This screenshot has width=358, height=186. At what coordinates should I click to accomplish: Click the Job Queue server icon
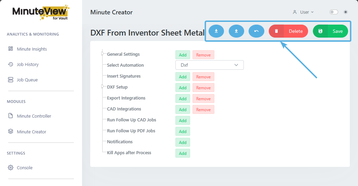click(x=11, y=79)
